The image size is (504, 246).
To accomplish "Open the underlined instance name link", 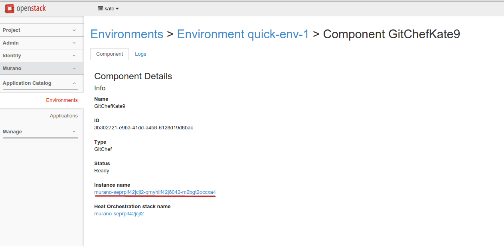I will 155,192.
